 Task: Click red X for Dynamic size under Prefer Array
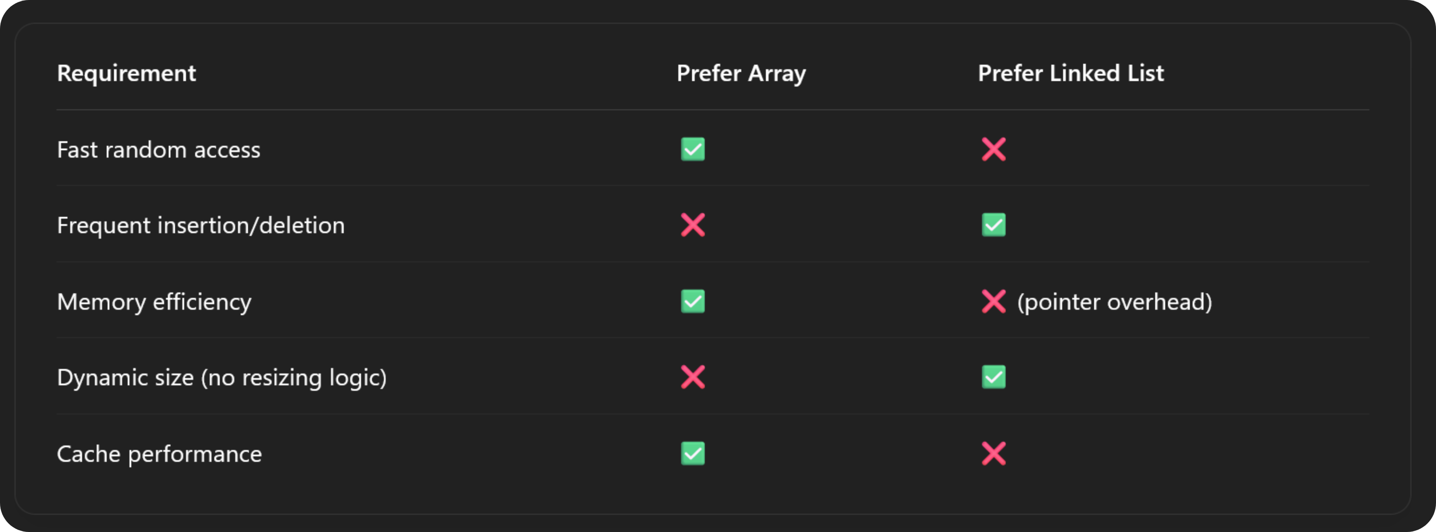(692, 377)
